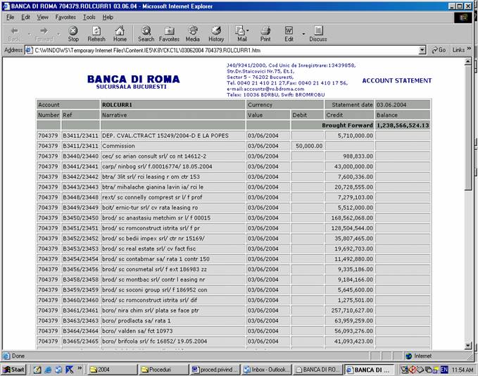Viewport: 478px width, 376px height.
Task: Click the Discuss toolbar button
Action: (x=318, y=34)
